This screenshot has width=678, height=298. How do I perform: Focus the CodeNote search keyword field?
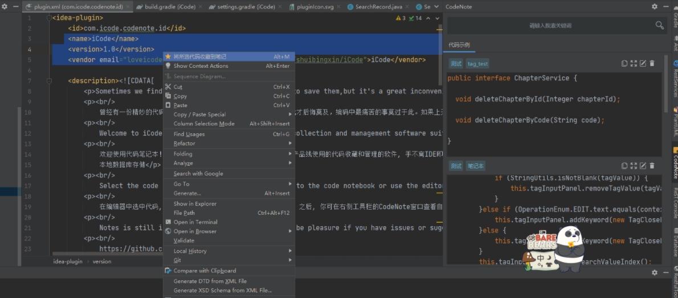pyautogui.click(x=549, y=26)
